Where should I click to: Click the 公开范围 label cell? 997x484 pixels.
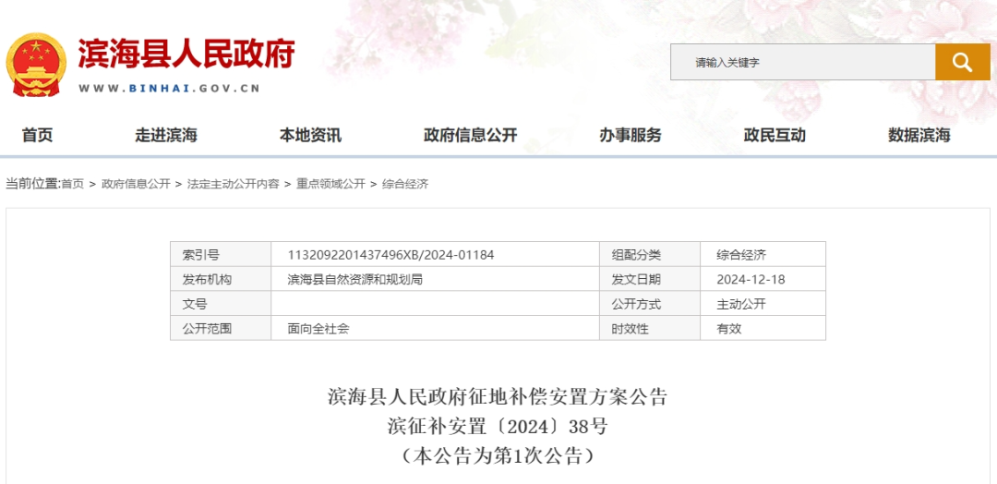tap(220, 328)
